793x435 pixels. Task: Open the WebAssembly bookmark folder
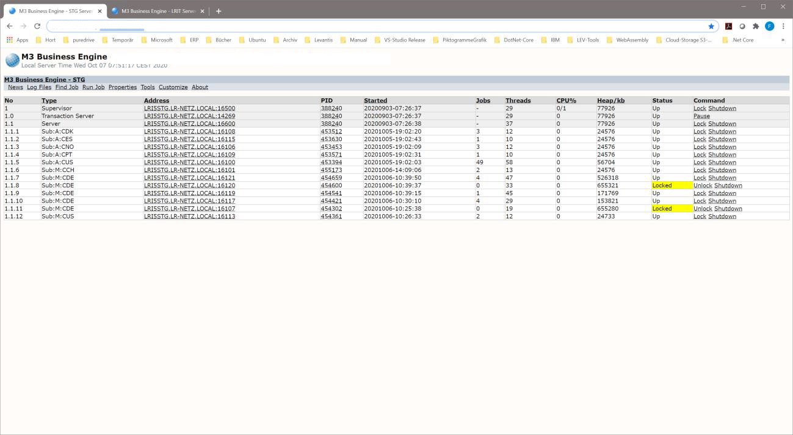tap(628, 40)
